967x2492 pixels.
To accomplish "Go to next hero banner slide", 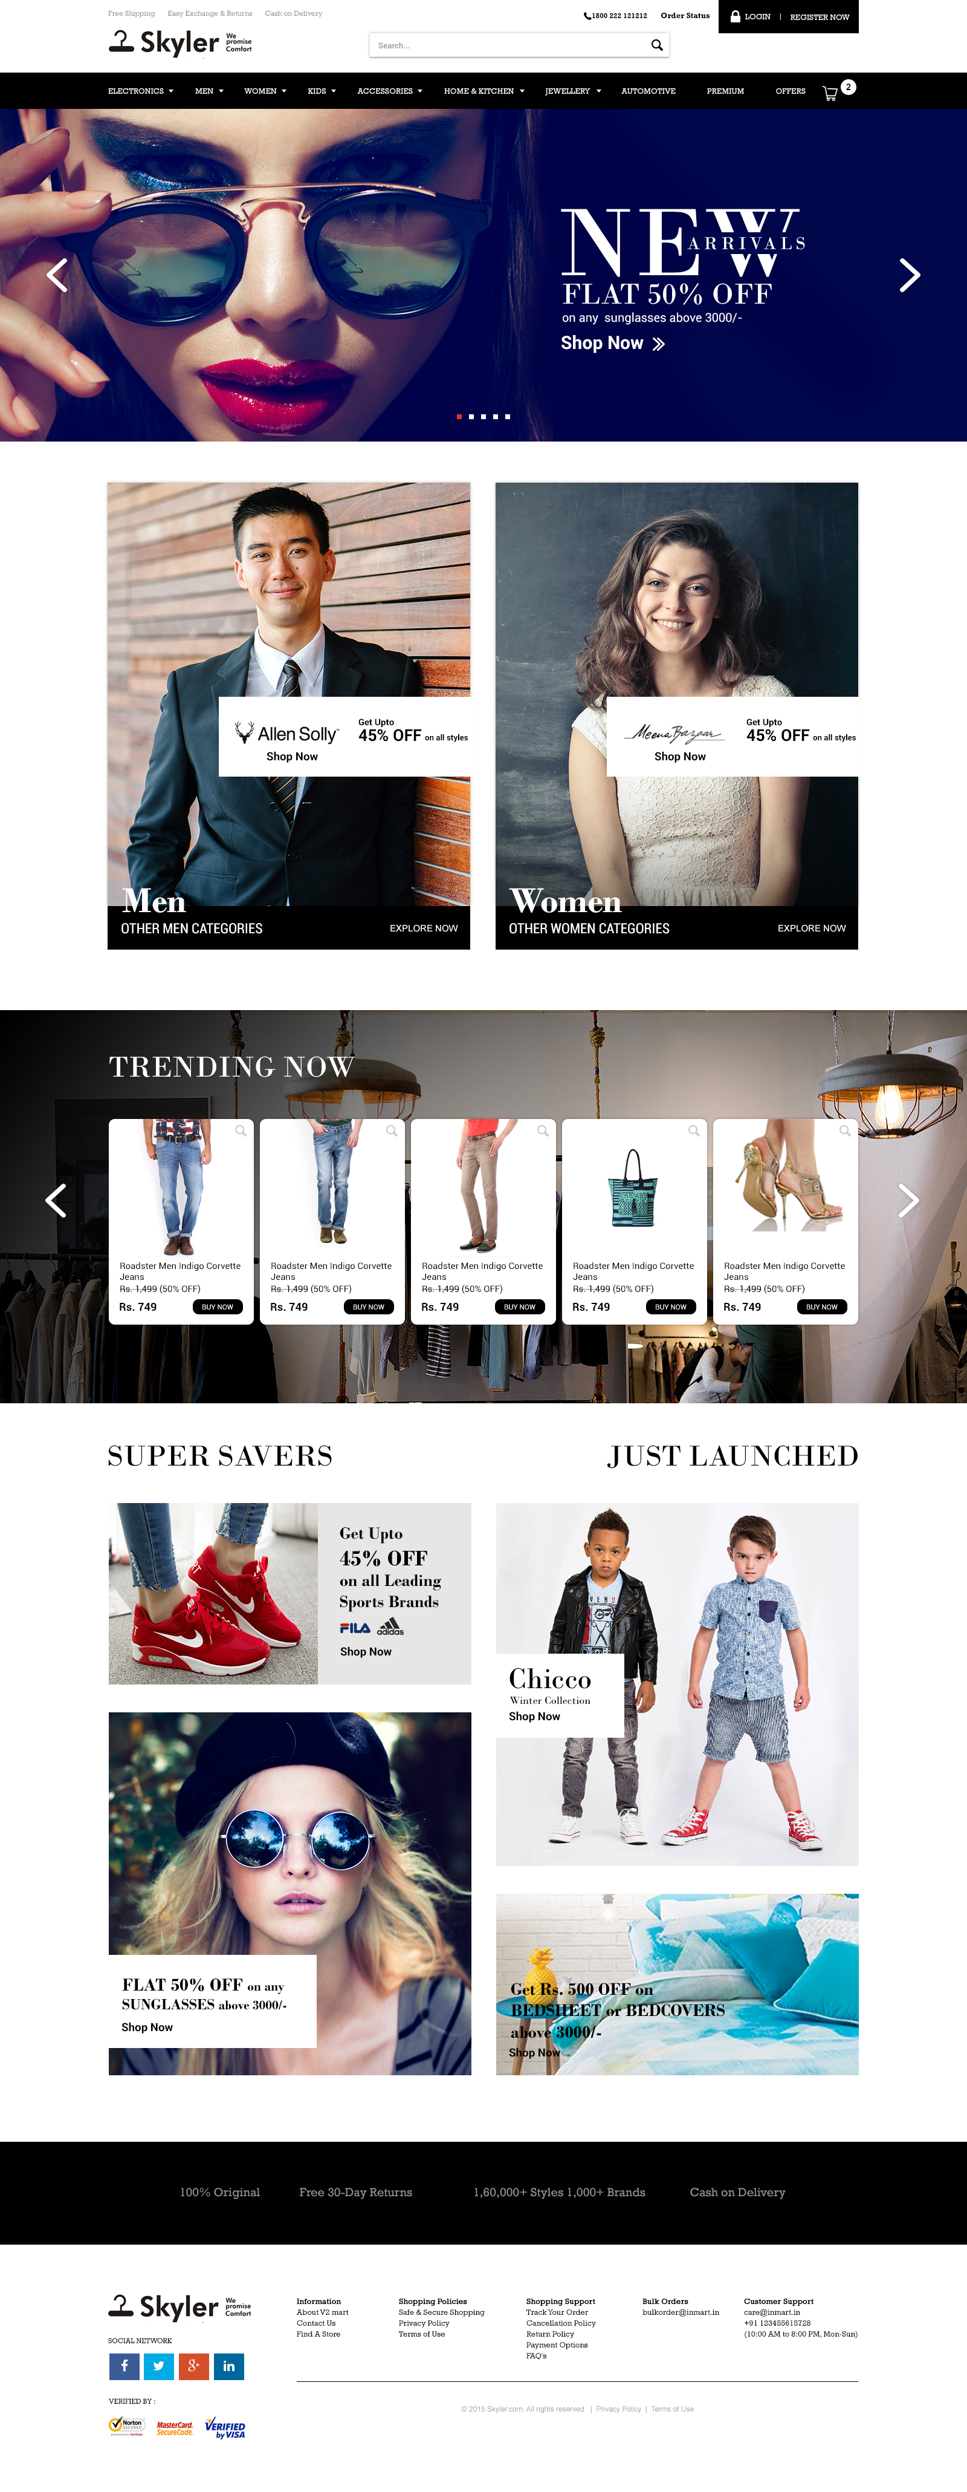I will coord(909,275).
